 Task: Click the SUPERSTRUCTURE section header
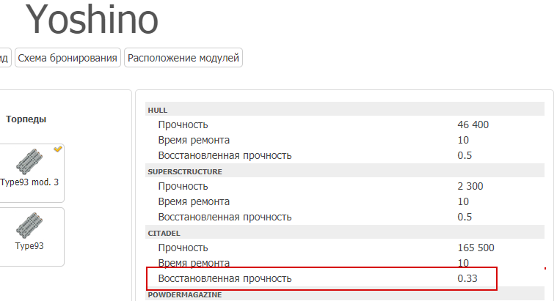point(345,171)
